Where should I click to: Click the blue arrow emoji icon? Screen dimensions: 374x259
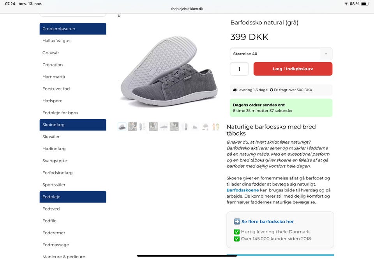pyautogui.click(x=237, y=221)
